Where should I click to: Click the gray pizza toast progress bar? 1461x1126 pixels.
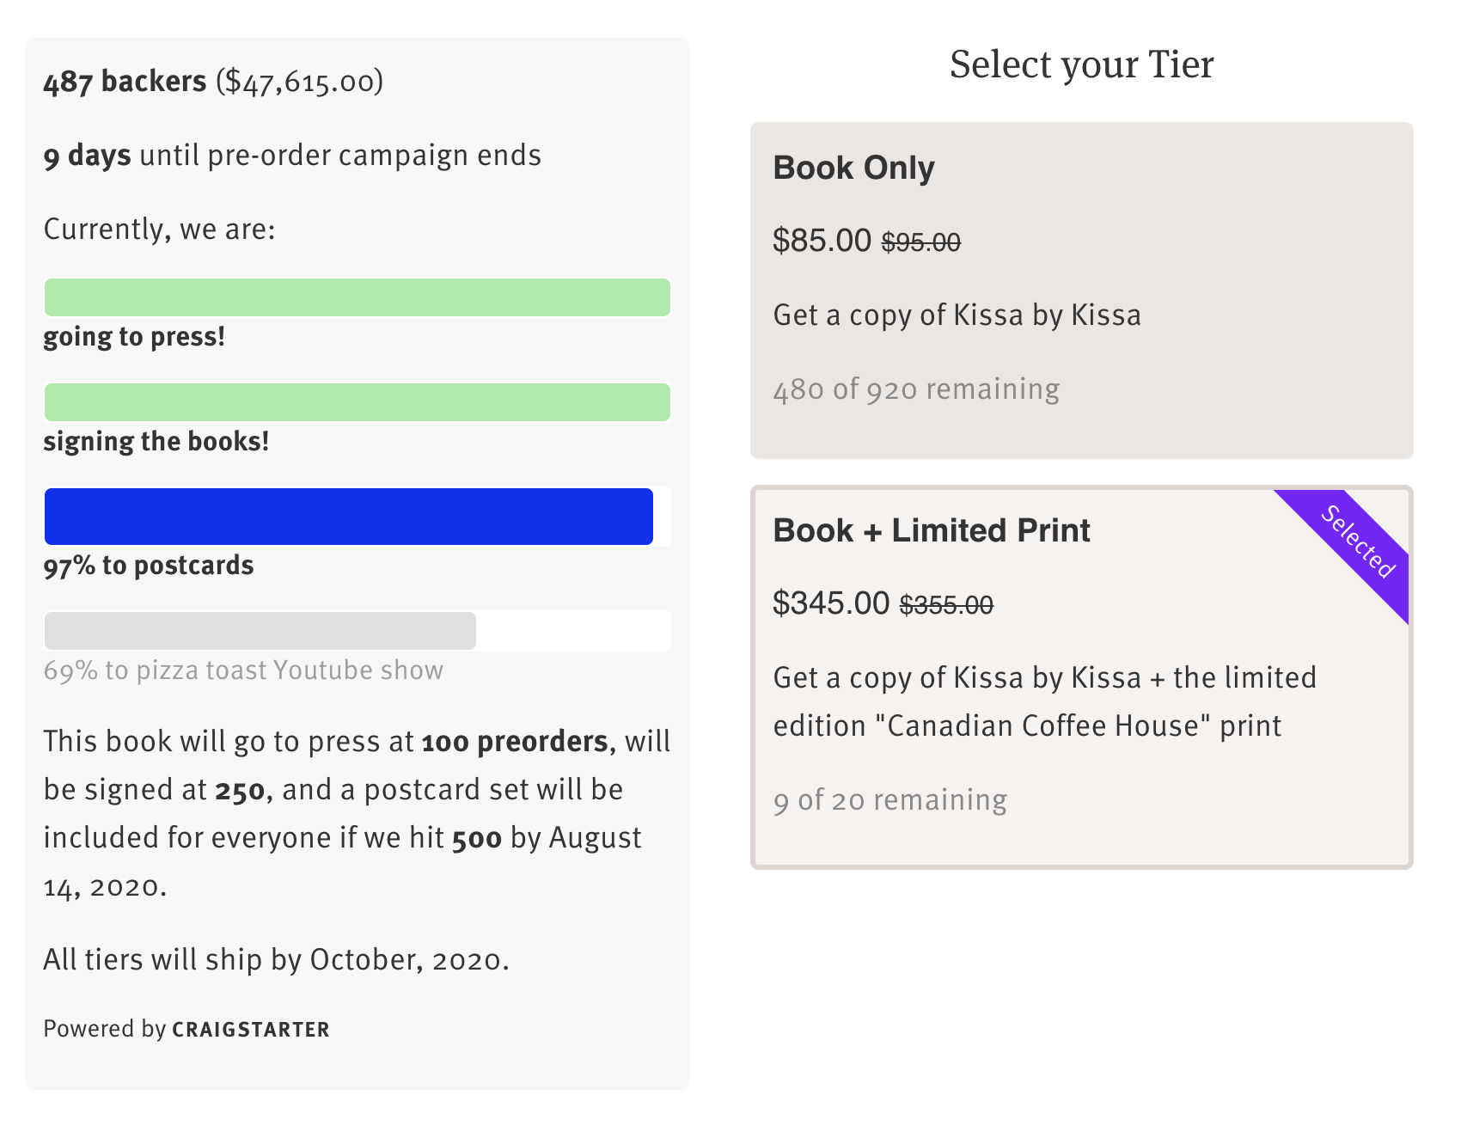point(260,631)
